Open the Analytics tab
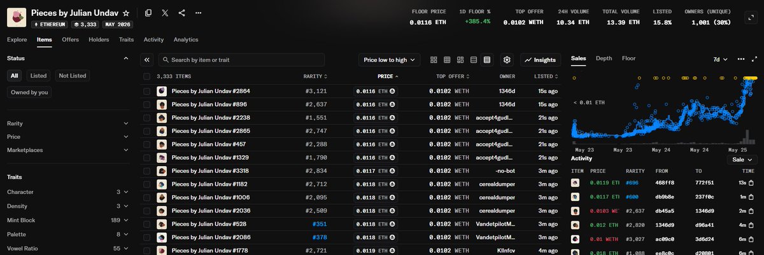Viewport: 764px width, 255px height. (x=186, y=39)
